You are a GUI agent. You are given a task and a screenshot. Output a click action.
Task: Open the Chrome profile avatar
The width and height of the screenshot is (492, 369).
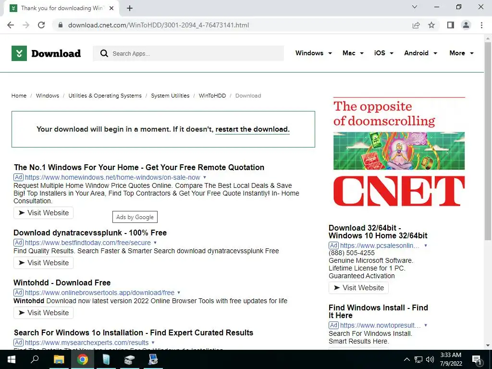point(466,25)
